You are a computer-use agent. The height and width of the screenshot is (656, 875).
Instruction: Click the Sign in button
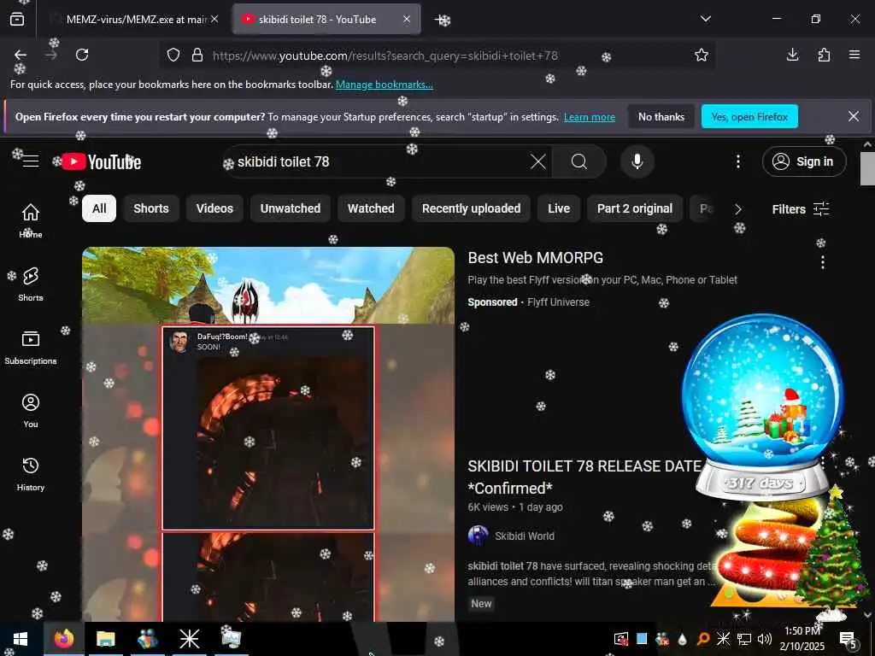(x=804, y=161)
